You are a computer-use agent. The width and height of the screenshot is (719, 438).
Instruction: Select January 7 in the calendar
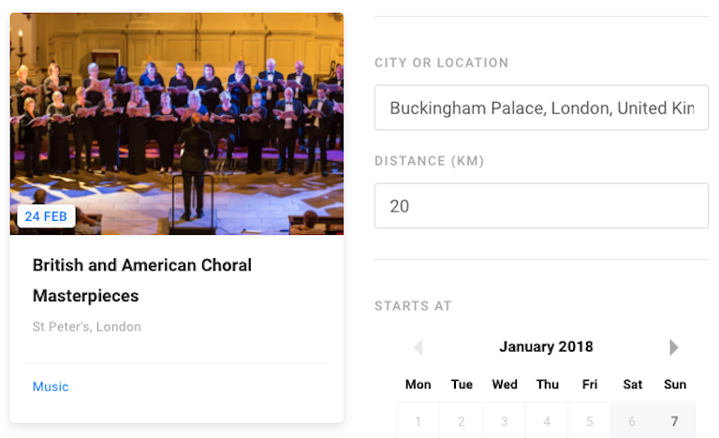tap(674, 421)
